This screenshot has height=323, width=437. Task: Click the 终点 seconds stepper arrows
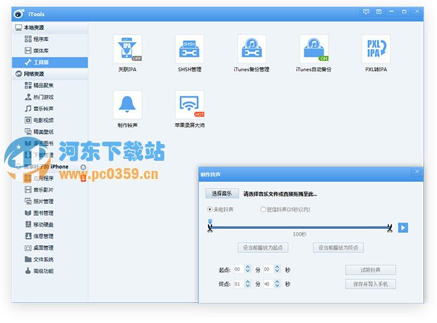pos(277,284)
